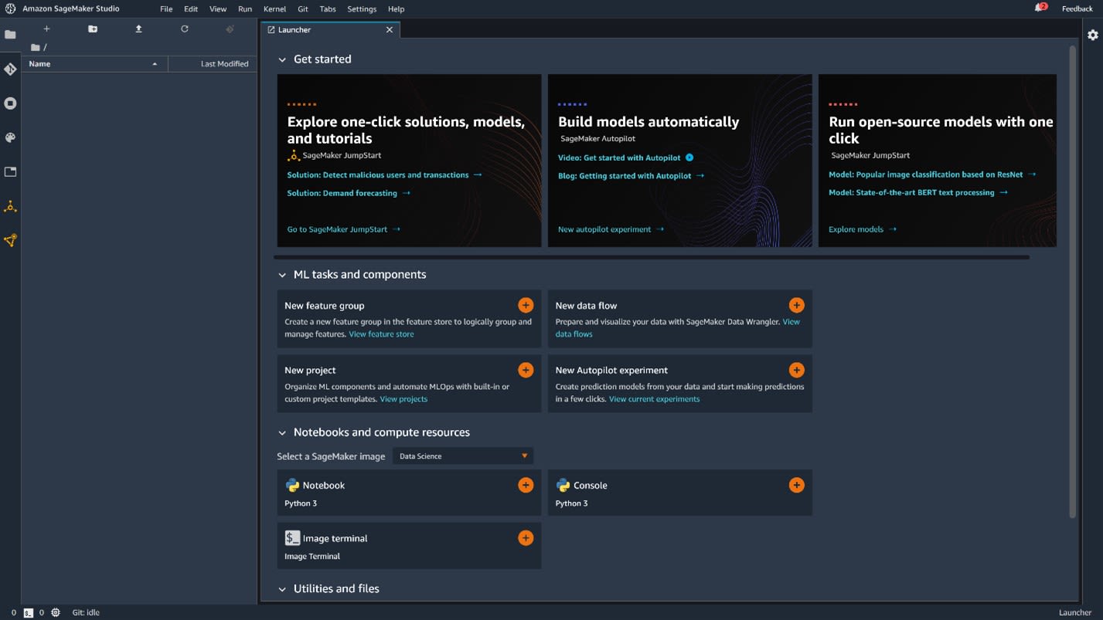This screenshot has height=620, width=1103.
Task: Open the File Browser sidebar icon
Action: (10, 35)
